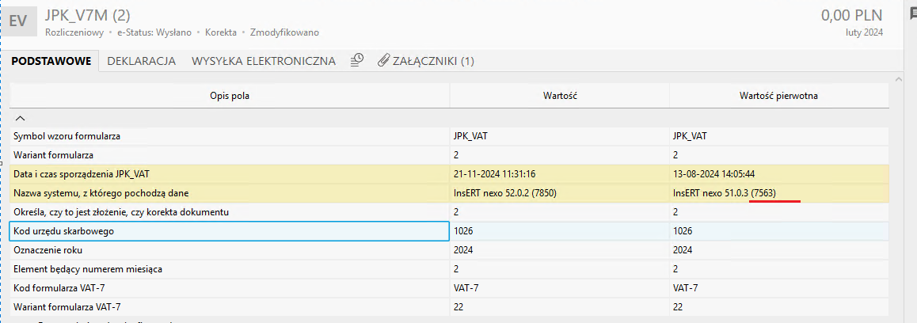Click the Wartość pierwotna column header
Image resolution: width=917 pixels, height=323 pixels.
pyautogui.click(x=779, y=95)
